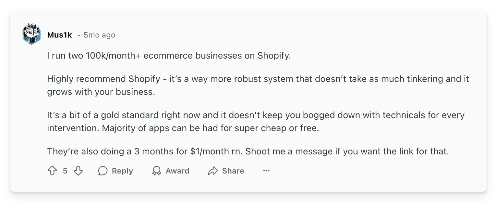Click the Award ribbon icon

pyautogui.click(x=157, y=171)
